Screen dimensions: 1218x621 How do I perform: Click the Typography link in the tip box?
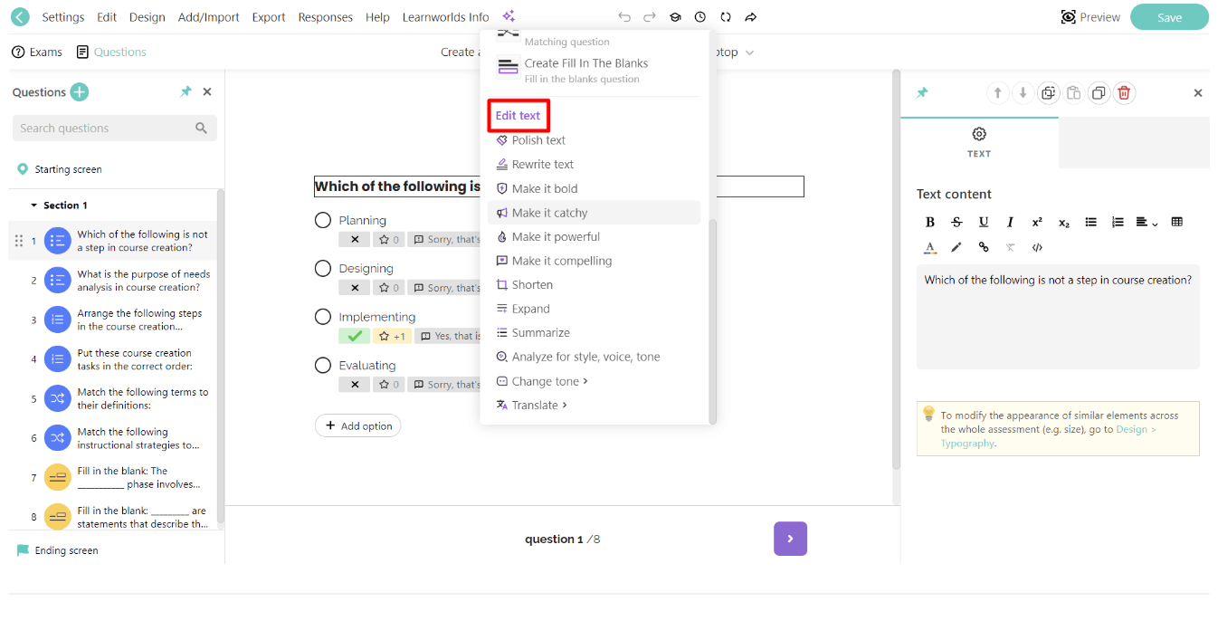968,444
